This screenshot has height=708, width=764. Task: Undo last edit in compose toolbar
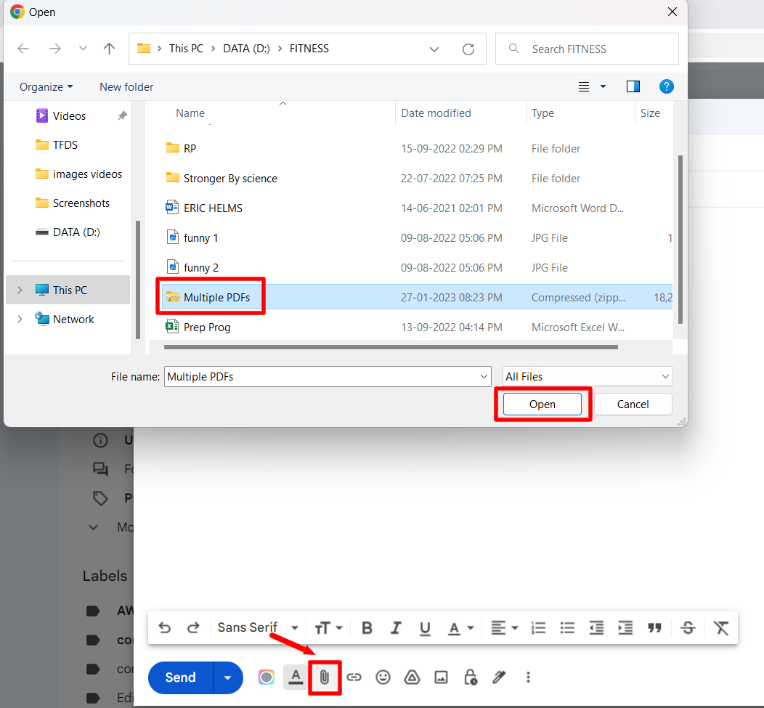click(x=165, y=627)
